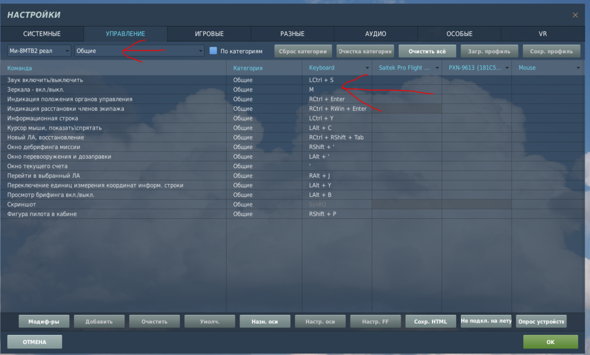Click the bottom Очистить button
Screen dimensions: 590x355
(154, 321)
